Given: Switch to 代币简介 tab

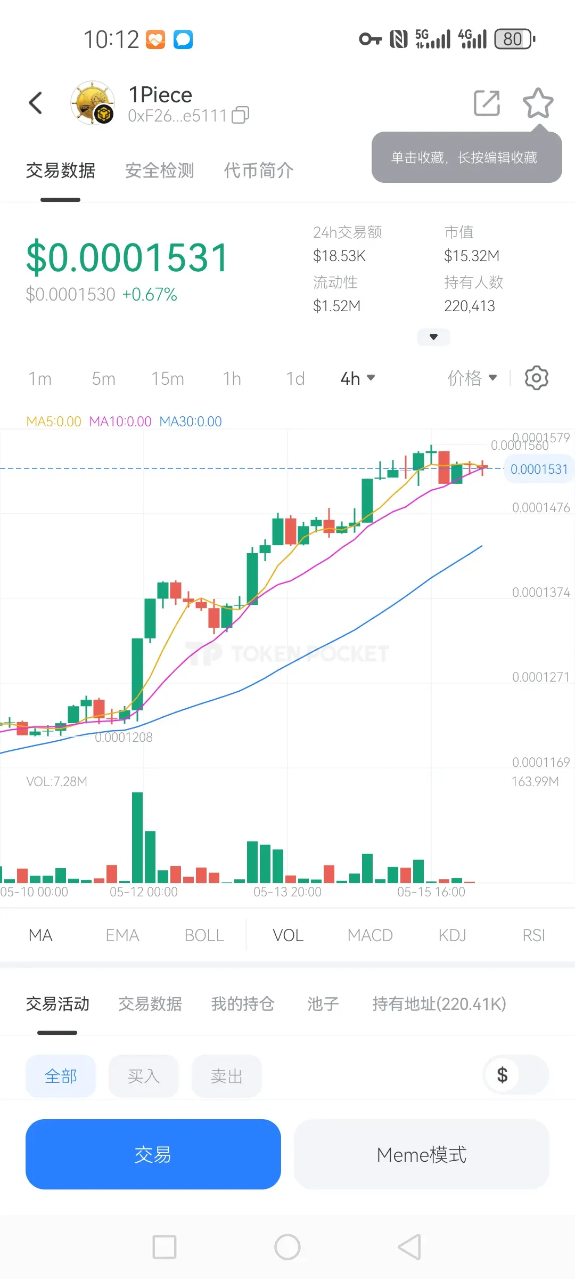Looking at the screenshot, I should click(259, 171).
